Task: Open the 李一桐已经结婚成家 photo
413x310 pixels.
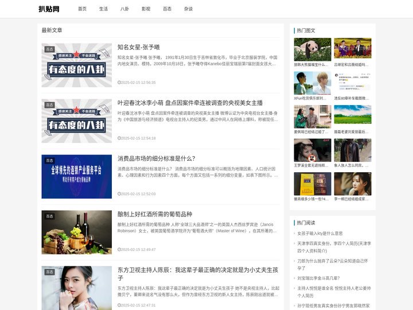Action: (x=353, y=184)
